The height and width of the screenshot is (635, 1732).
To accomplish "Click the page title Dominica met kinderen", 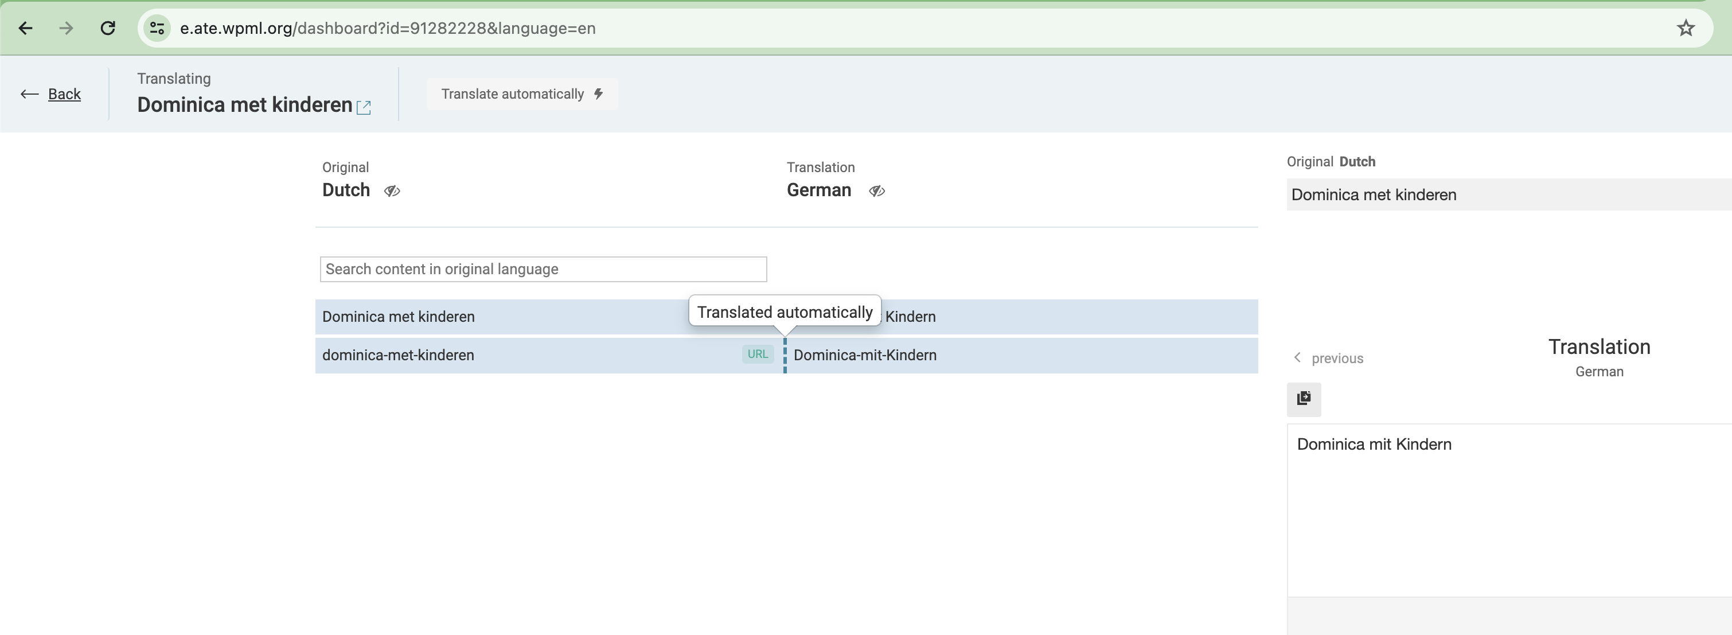I will pos(245,105).
